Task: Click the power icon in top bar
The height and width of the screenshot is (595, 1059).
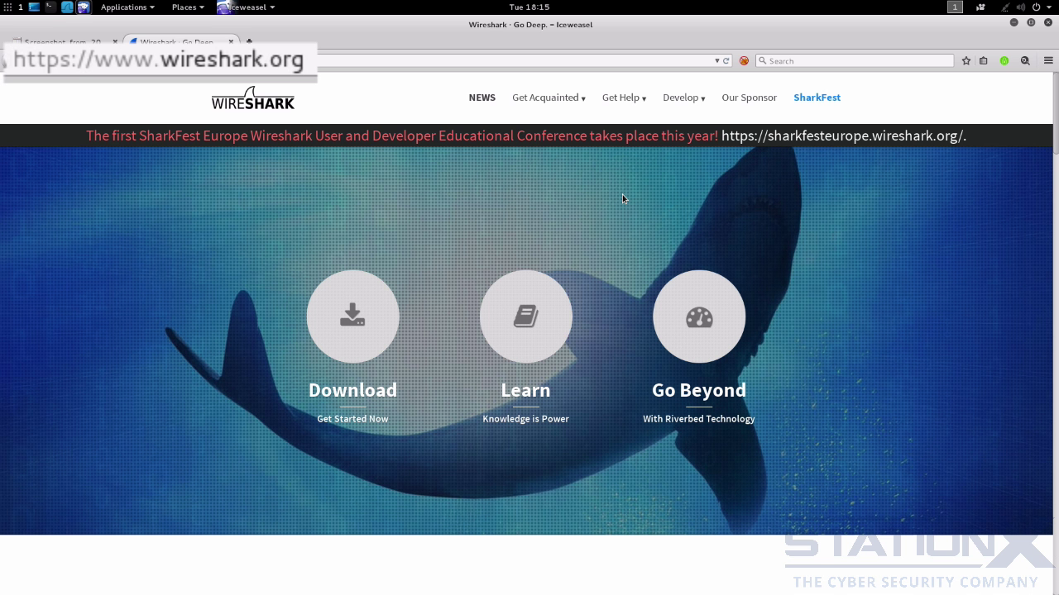Action: tap(1036, 7)
